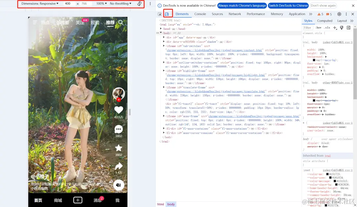Open comments via the speech bubble icon
Image resolution: width=357 pixels, height=207 pixels.
[119, 129]
